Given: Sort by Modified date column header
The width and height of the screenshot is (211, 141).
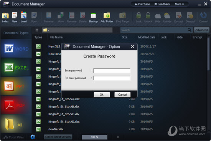Looking at the screenshot, I should click(147, 37).
